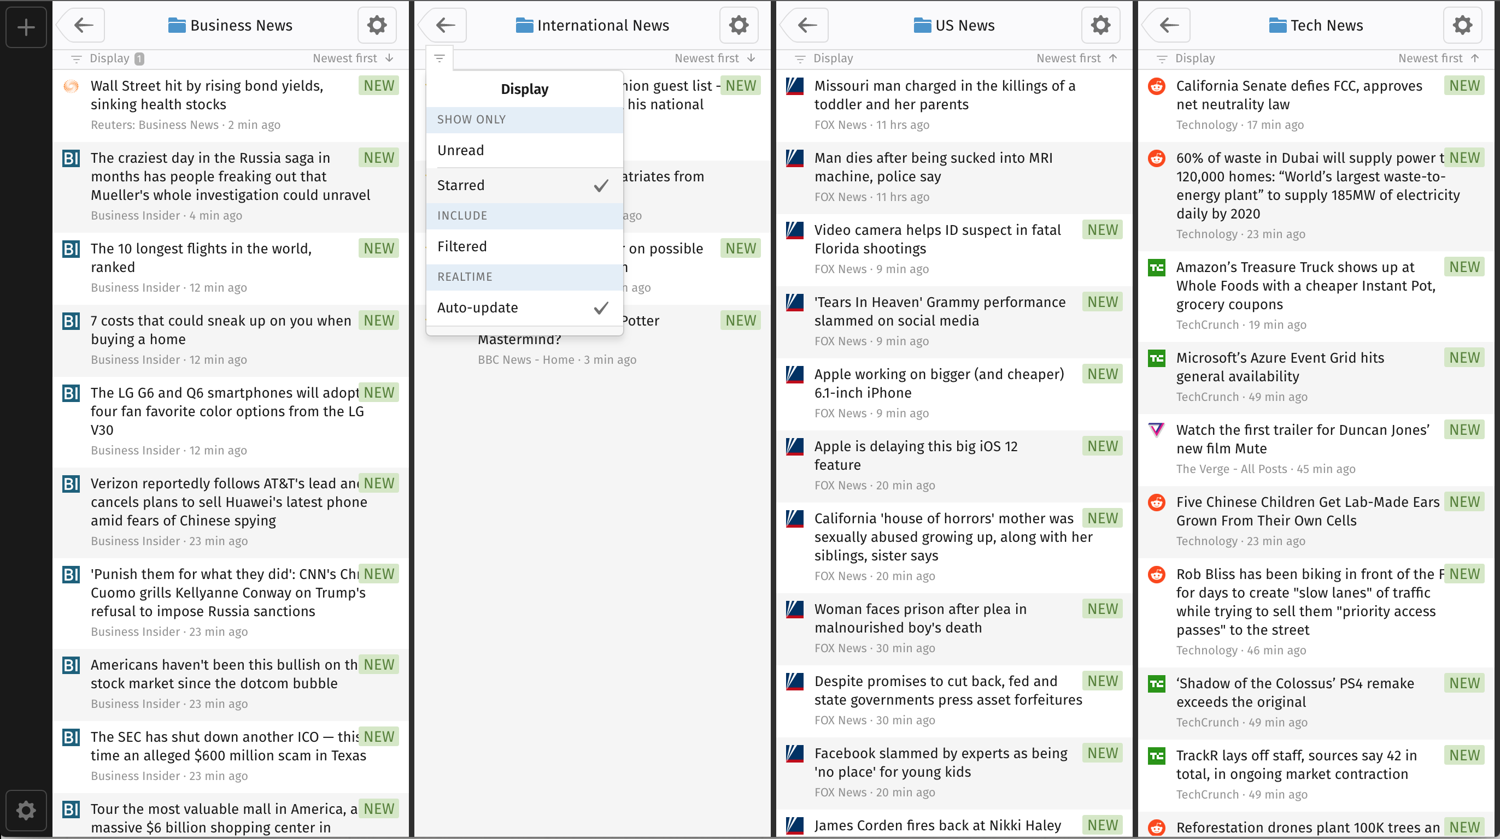Click Business News folder icon in header

[177, 26]
